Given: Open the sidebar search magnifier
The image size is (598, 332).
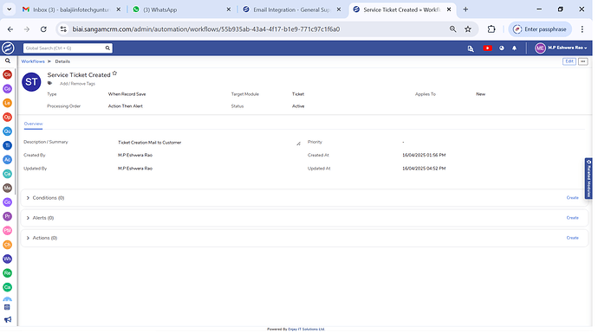Looking at the screenshot, I should tap(7, 61).
